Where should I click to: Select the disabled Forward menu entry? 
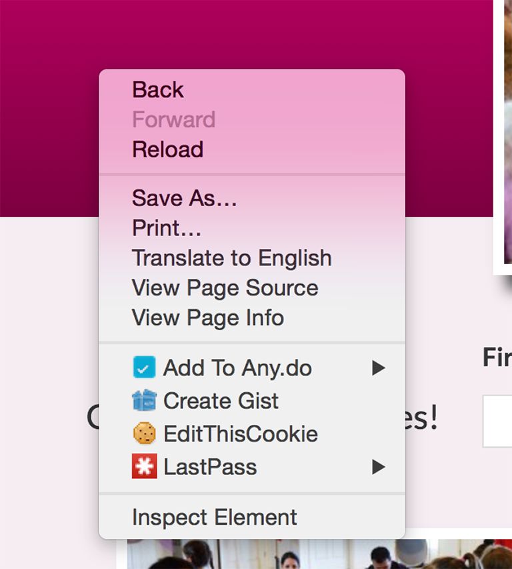(251, 119)
